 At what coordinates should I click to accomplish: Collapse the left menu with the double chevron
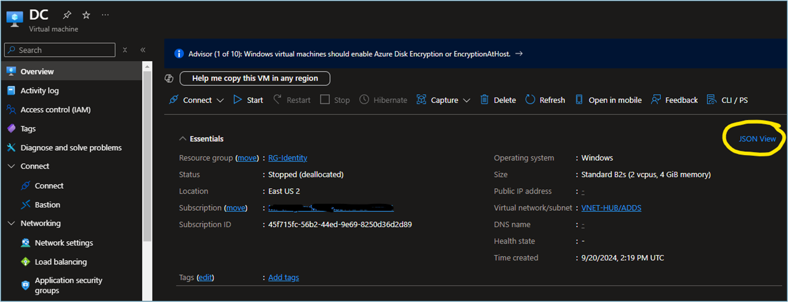coord(143,50)
